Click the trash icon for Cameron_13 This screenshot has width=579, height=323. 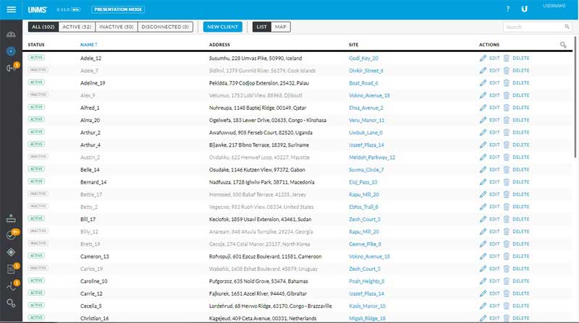(506, 257)
